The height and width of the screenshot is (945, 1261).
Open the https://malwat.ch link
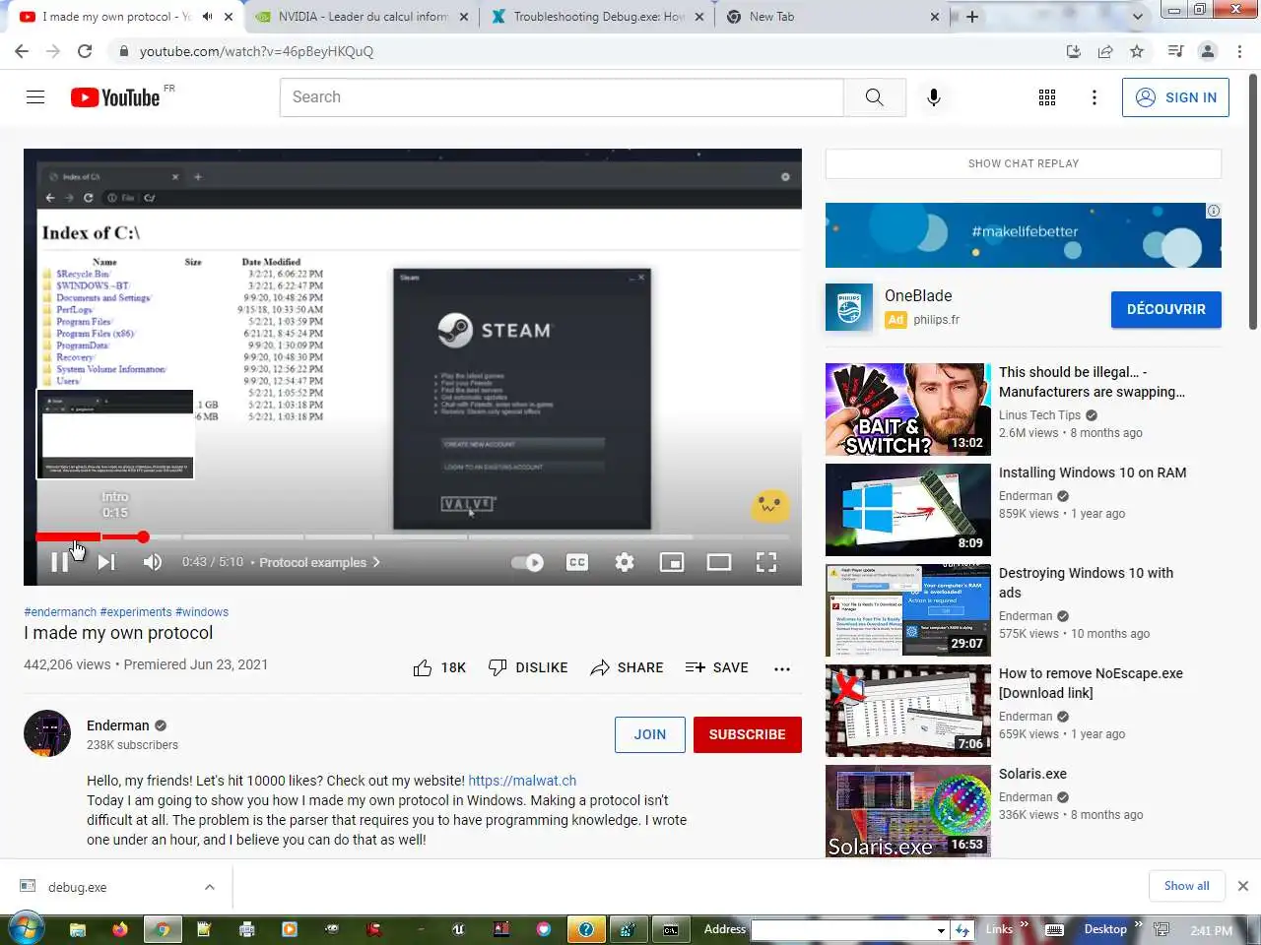pyautogui.click(x=522, y=781)
